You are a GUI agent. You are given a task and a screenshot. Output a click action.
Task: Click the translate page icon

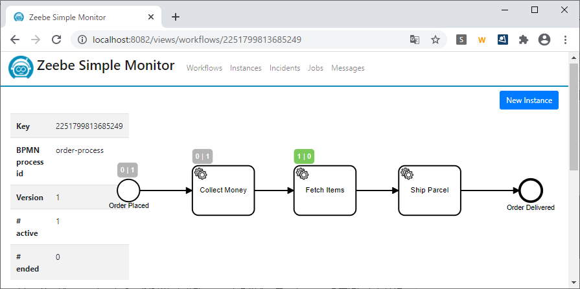[x=415, y=40]
